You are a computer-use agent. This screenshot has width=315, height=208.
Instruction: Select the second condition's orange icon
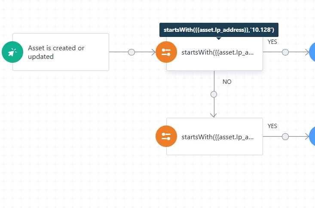pyautogui.click(x=166, y=136)
